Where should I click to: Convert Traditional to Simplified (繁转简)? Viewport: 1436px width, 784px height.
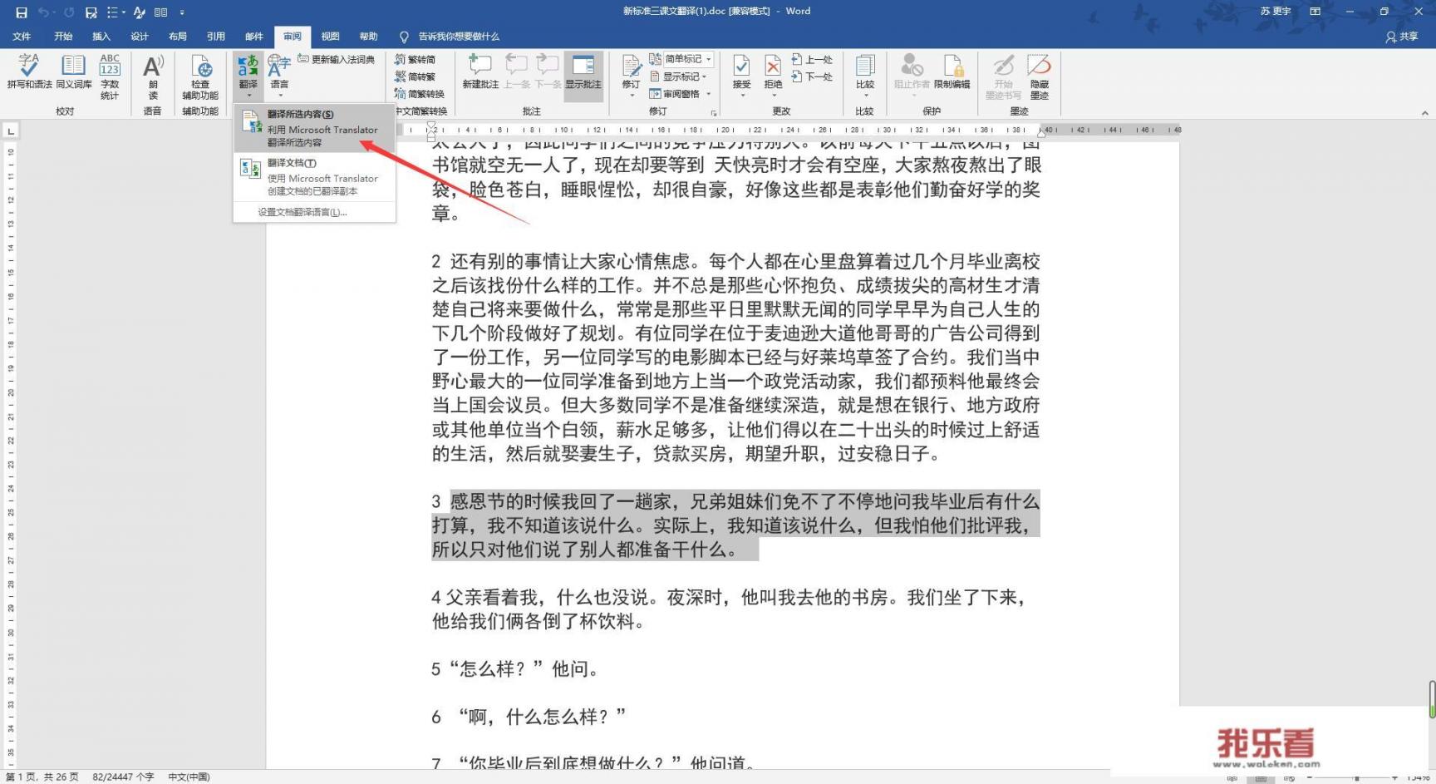click(416, 59)
